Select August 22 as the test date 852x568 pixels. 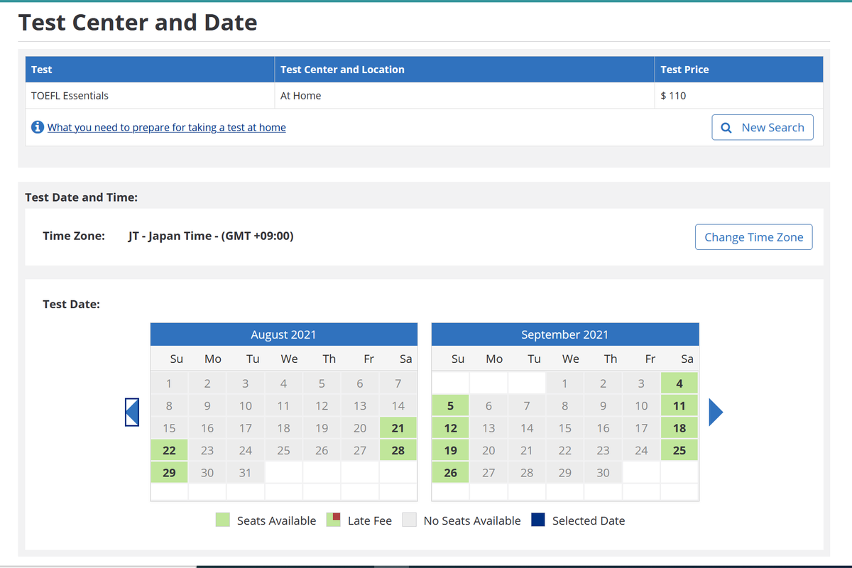point(169,450)
